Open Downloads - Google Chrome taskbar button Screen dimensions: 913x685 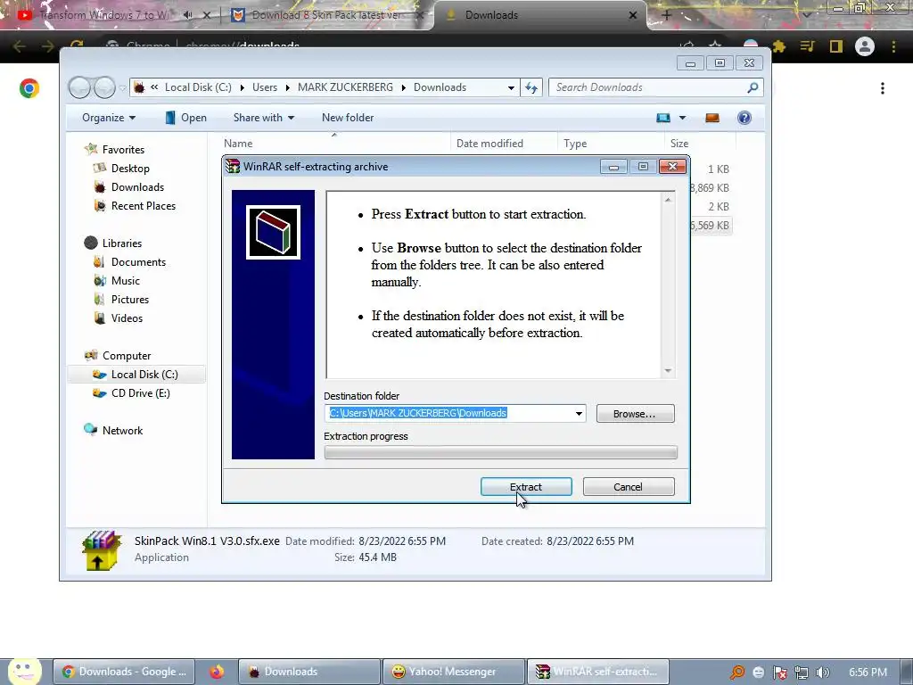(123, 672)
